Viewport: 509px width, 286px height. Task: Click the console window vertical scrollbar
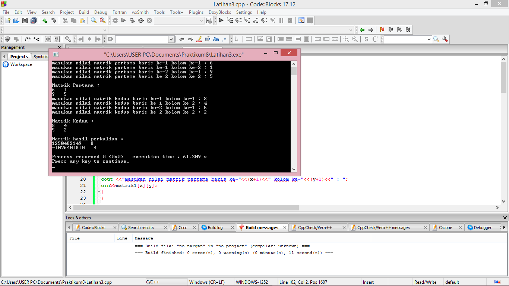tap(294, 117)
